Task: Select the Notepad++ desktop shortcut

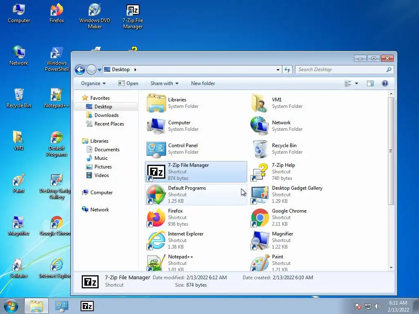Action: [56, 98]
